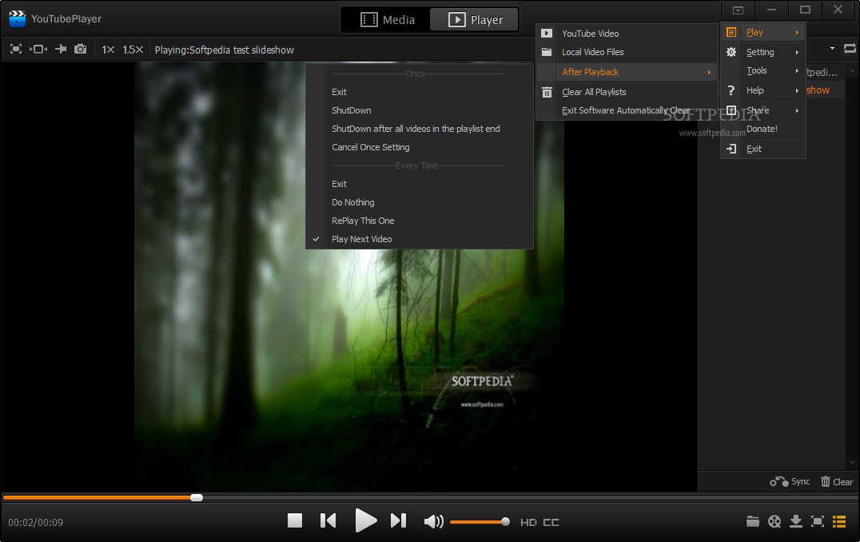Screen dimensions: 860x542
Task: Toggle HD quality
Action: coord(529,522)
